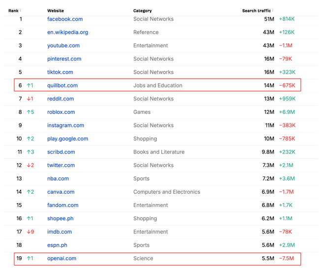Open the quillbot.com link
323x270 pixels.
(x=62, y=86)
